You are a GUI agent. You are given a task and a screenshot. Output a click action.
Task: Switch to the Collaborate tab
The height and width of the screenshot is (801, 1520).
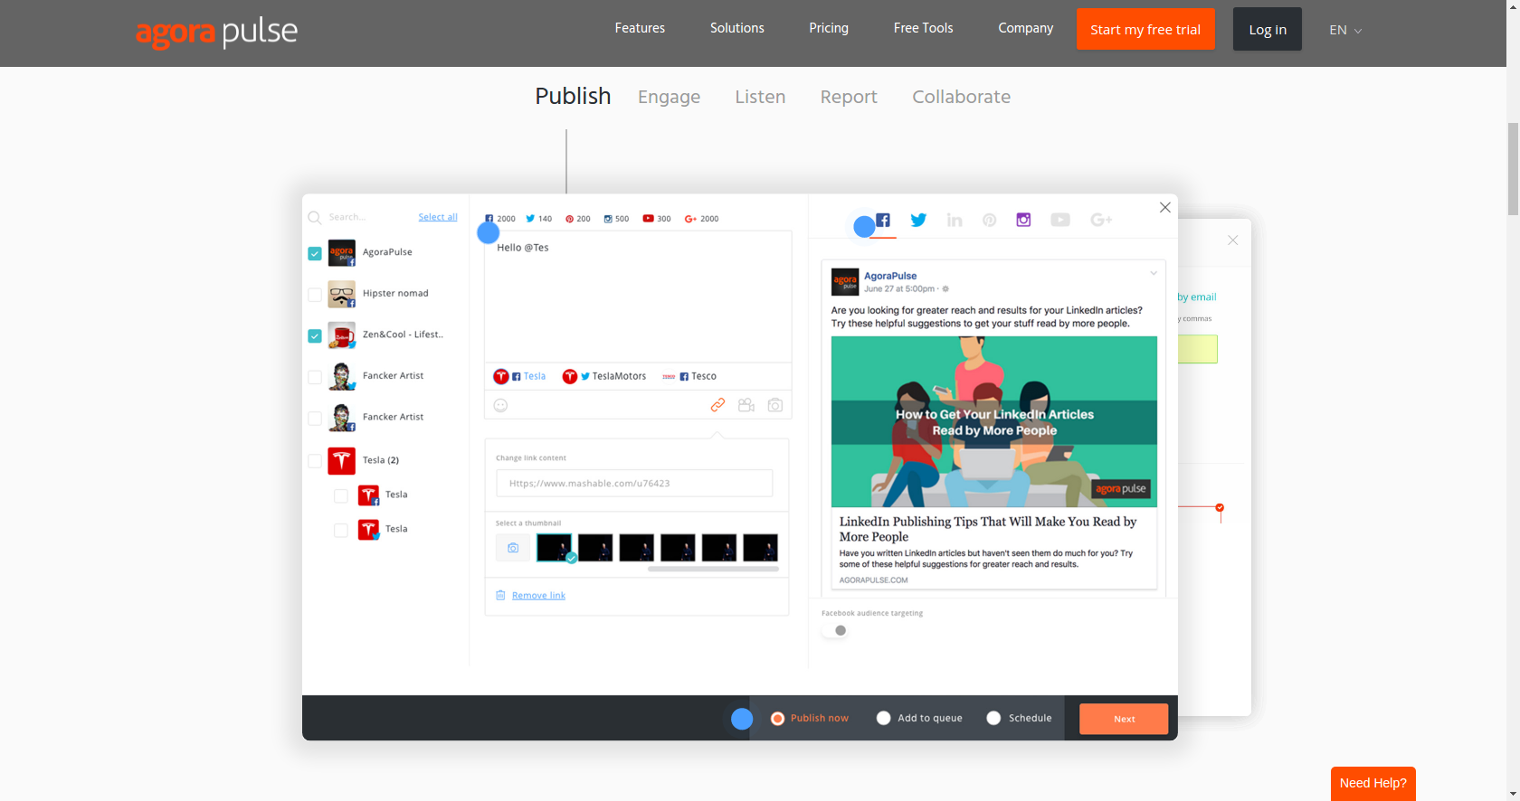pyautogui.click(x=962, y=97)
